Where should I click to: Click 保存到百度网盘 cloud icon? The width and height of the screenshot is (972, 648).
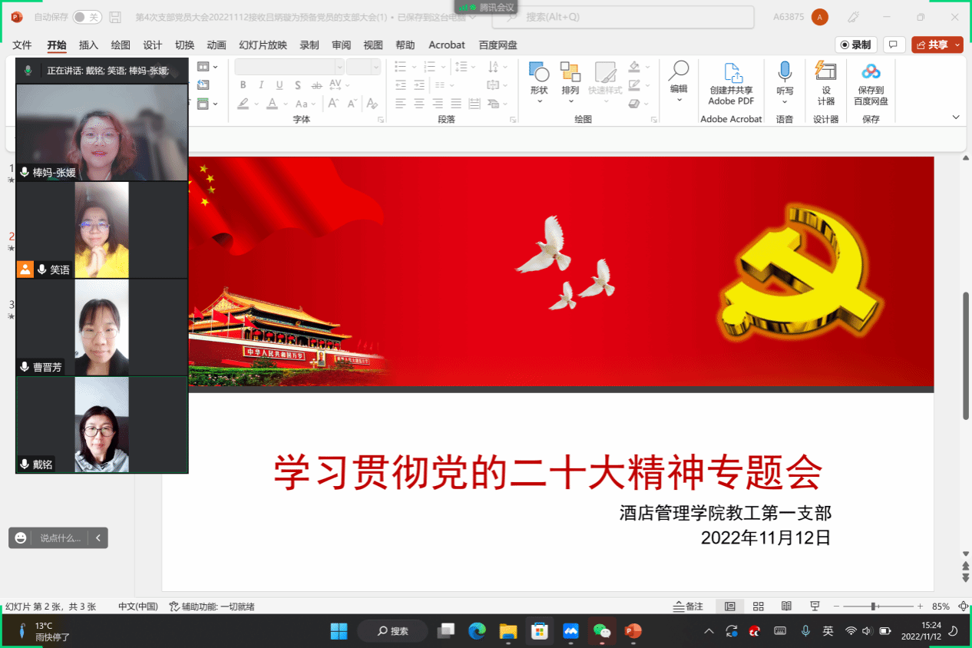(871, 73)
